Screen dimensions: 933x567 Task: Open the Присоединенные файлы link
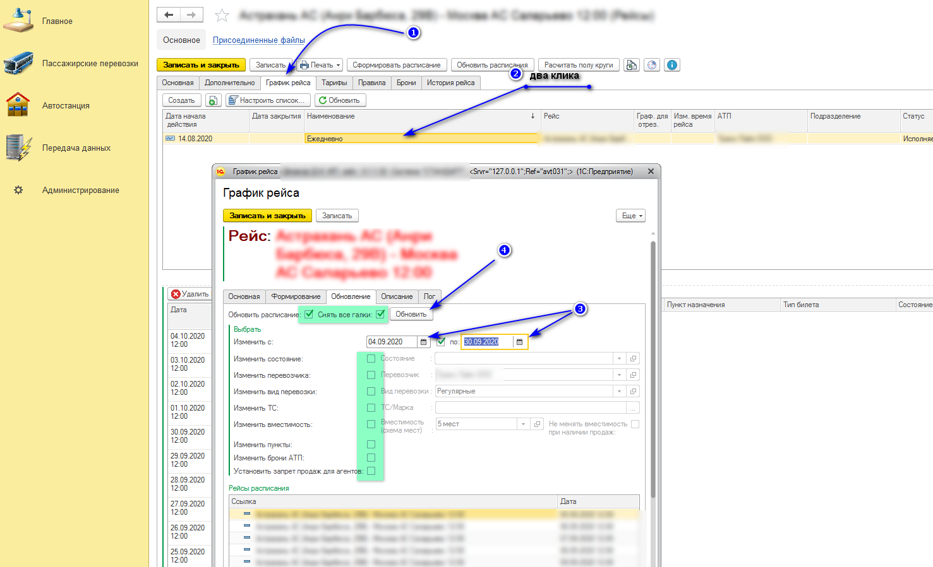258,40
